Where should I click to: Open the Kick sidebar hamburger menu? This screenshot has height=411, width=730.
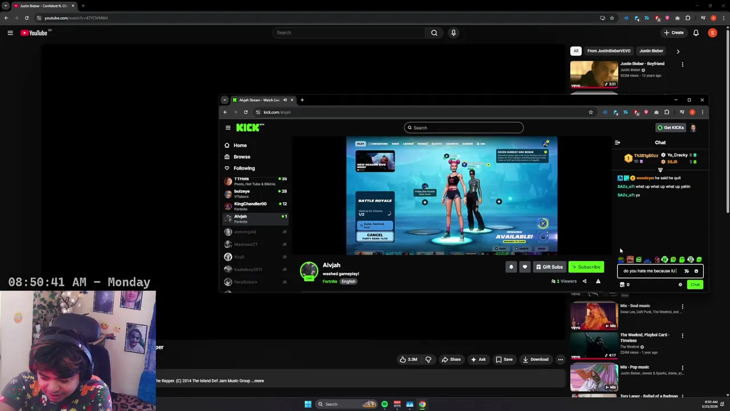[x=228, y=127]
